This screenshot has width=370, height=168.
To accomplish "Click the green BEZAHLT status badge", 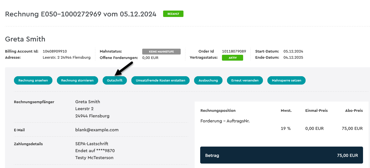I will click(x=173, y=14).
